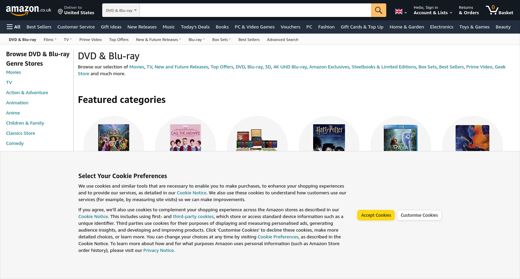Screen dimensions: 520x279
Task: Open third-party cookies link
Action: [x=193, y=216]
